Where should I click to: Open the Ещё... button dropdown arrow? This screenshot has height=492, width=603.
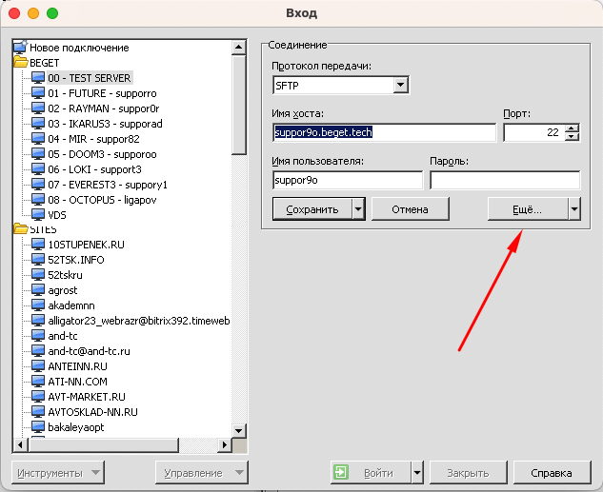click(x=574, y=209)
